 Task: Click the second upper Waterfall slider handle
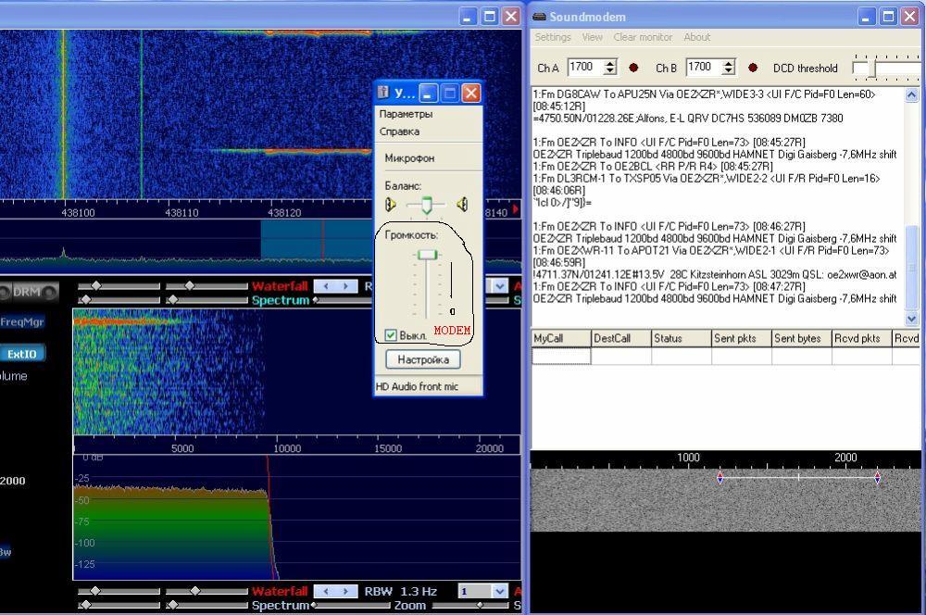pyautogui.click(x=190, y=286)
